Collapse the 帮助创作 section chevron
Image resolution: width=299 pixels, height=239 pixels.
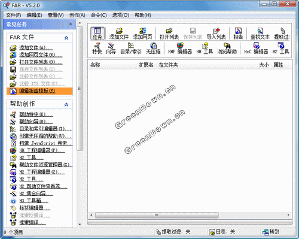click(66, 104)
